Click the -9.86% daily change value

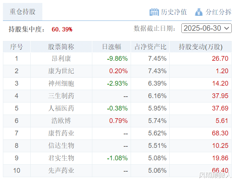point(117,59)
